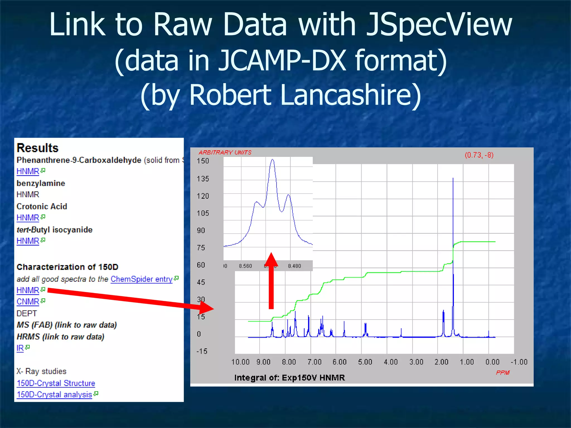Click 'HRMS (link to raw data)' text
Image resolution: width=571 pixels, height=428 pixels.
click(x=61, y=337)
